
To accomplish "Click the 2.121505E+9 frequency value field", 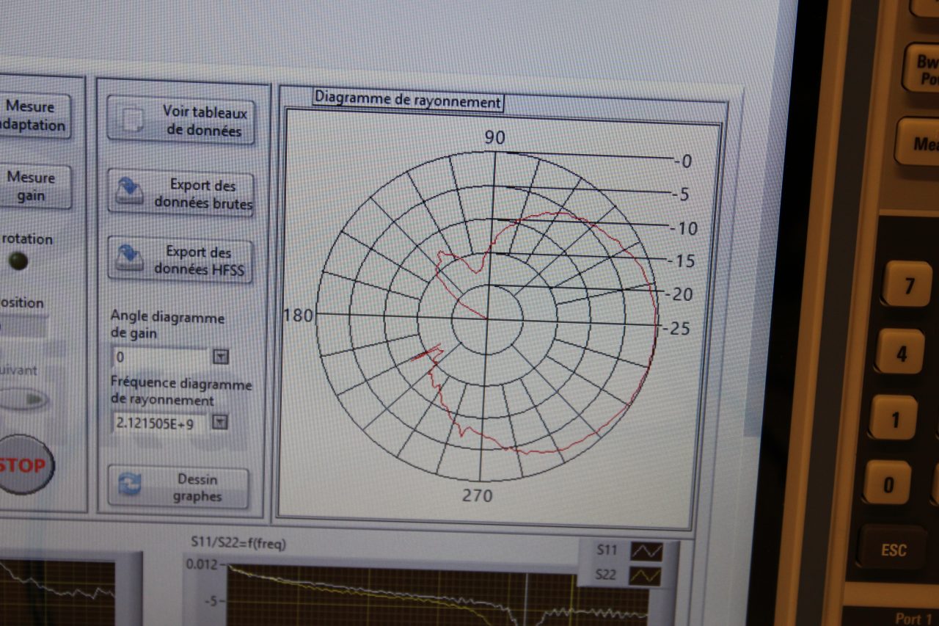I will 160,423.
